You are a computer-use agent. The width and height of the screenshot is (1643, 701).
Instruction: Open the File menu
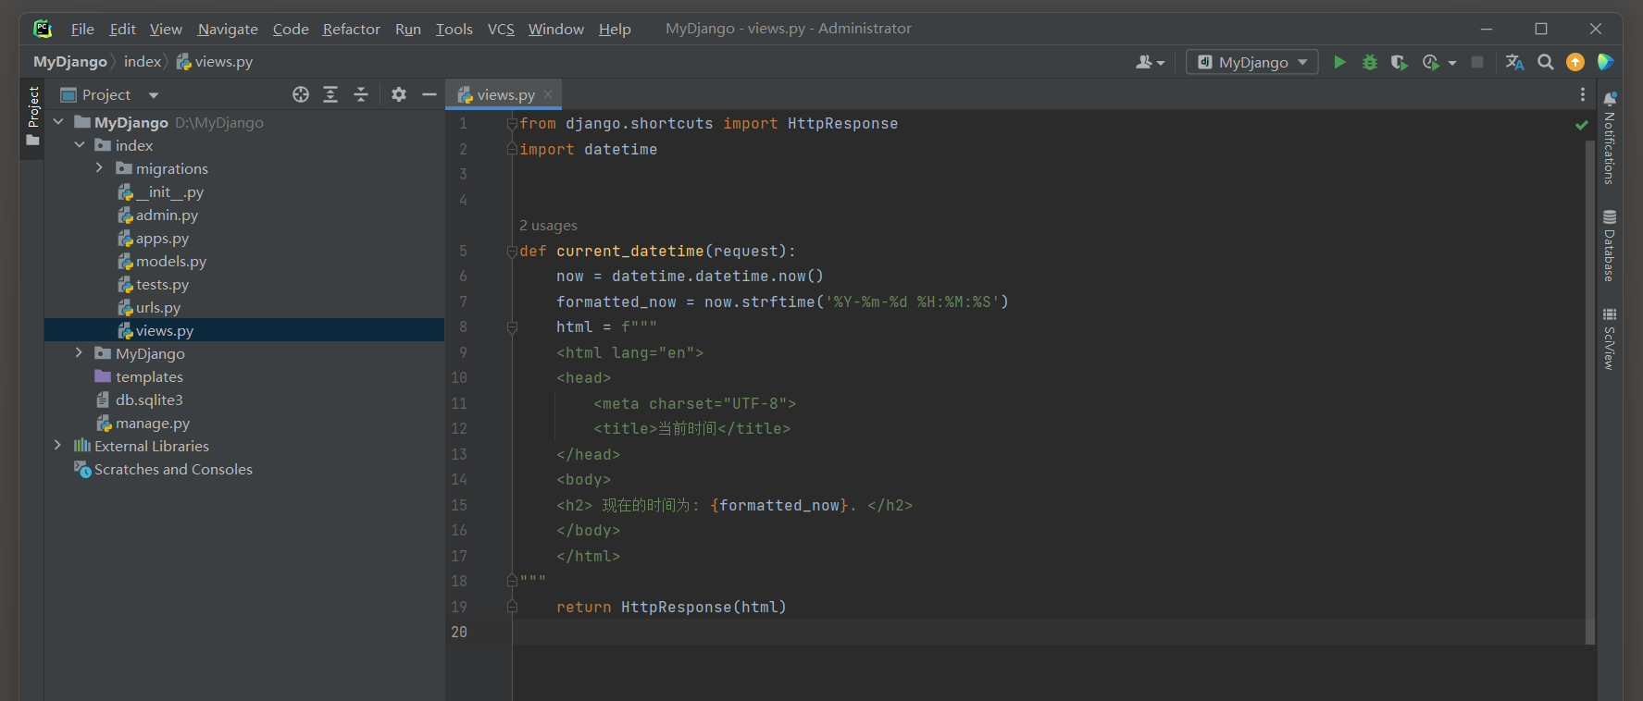82,29
